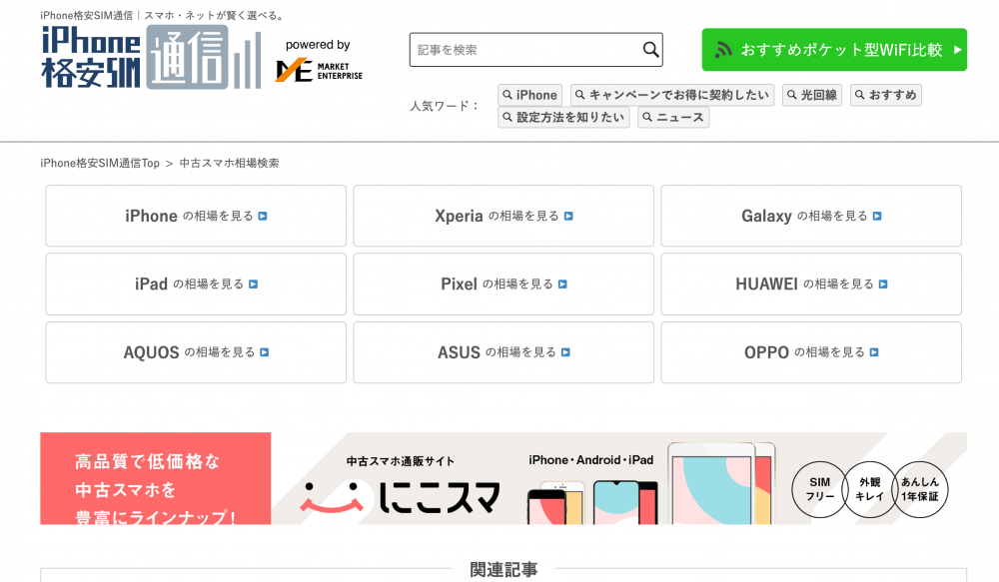Click the arrow icon next to HUAWEI の相場を見る
Image resolution: width=999 pixels, height=582 pixels.
[x=883, y=284]
